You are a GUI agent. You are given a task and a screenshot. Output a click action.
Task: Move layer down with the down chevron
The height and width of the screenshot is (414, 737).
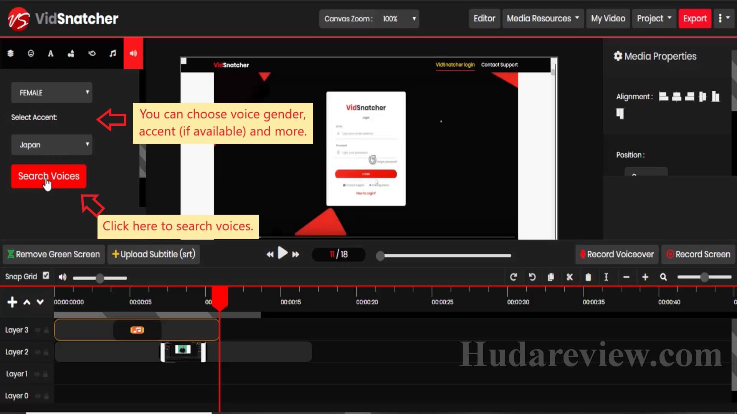(x=40, y=302)
